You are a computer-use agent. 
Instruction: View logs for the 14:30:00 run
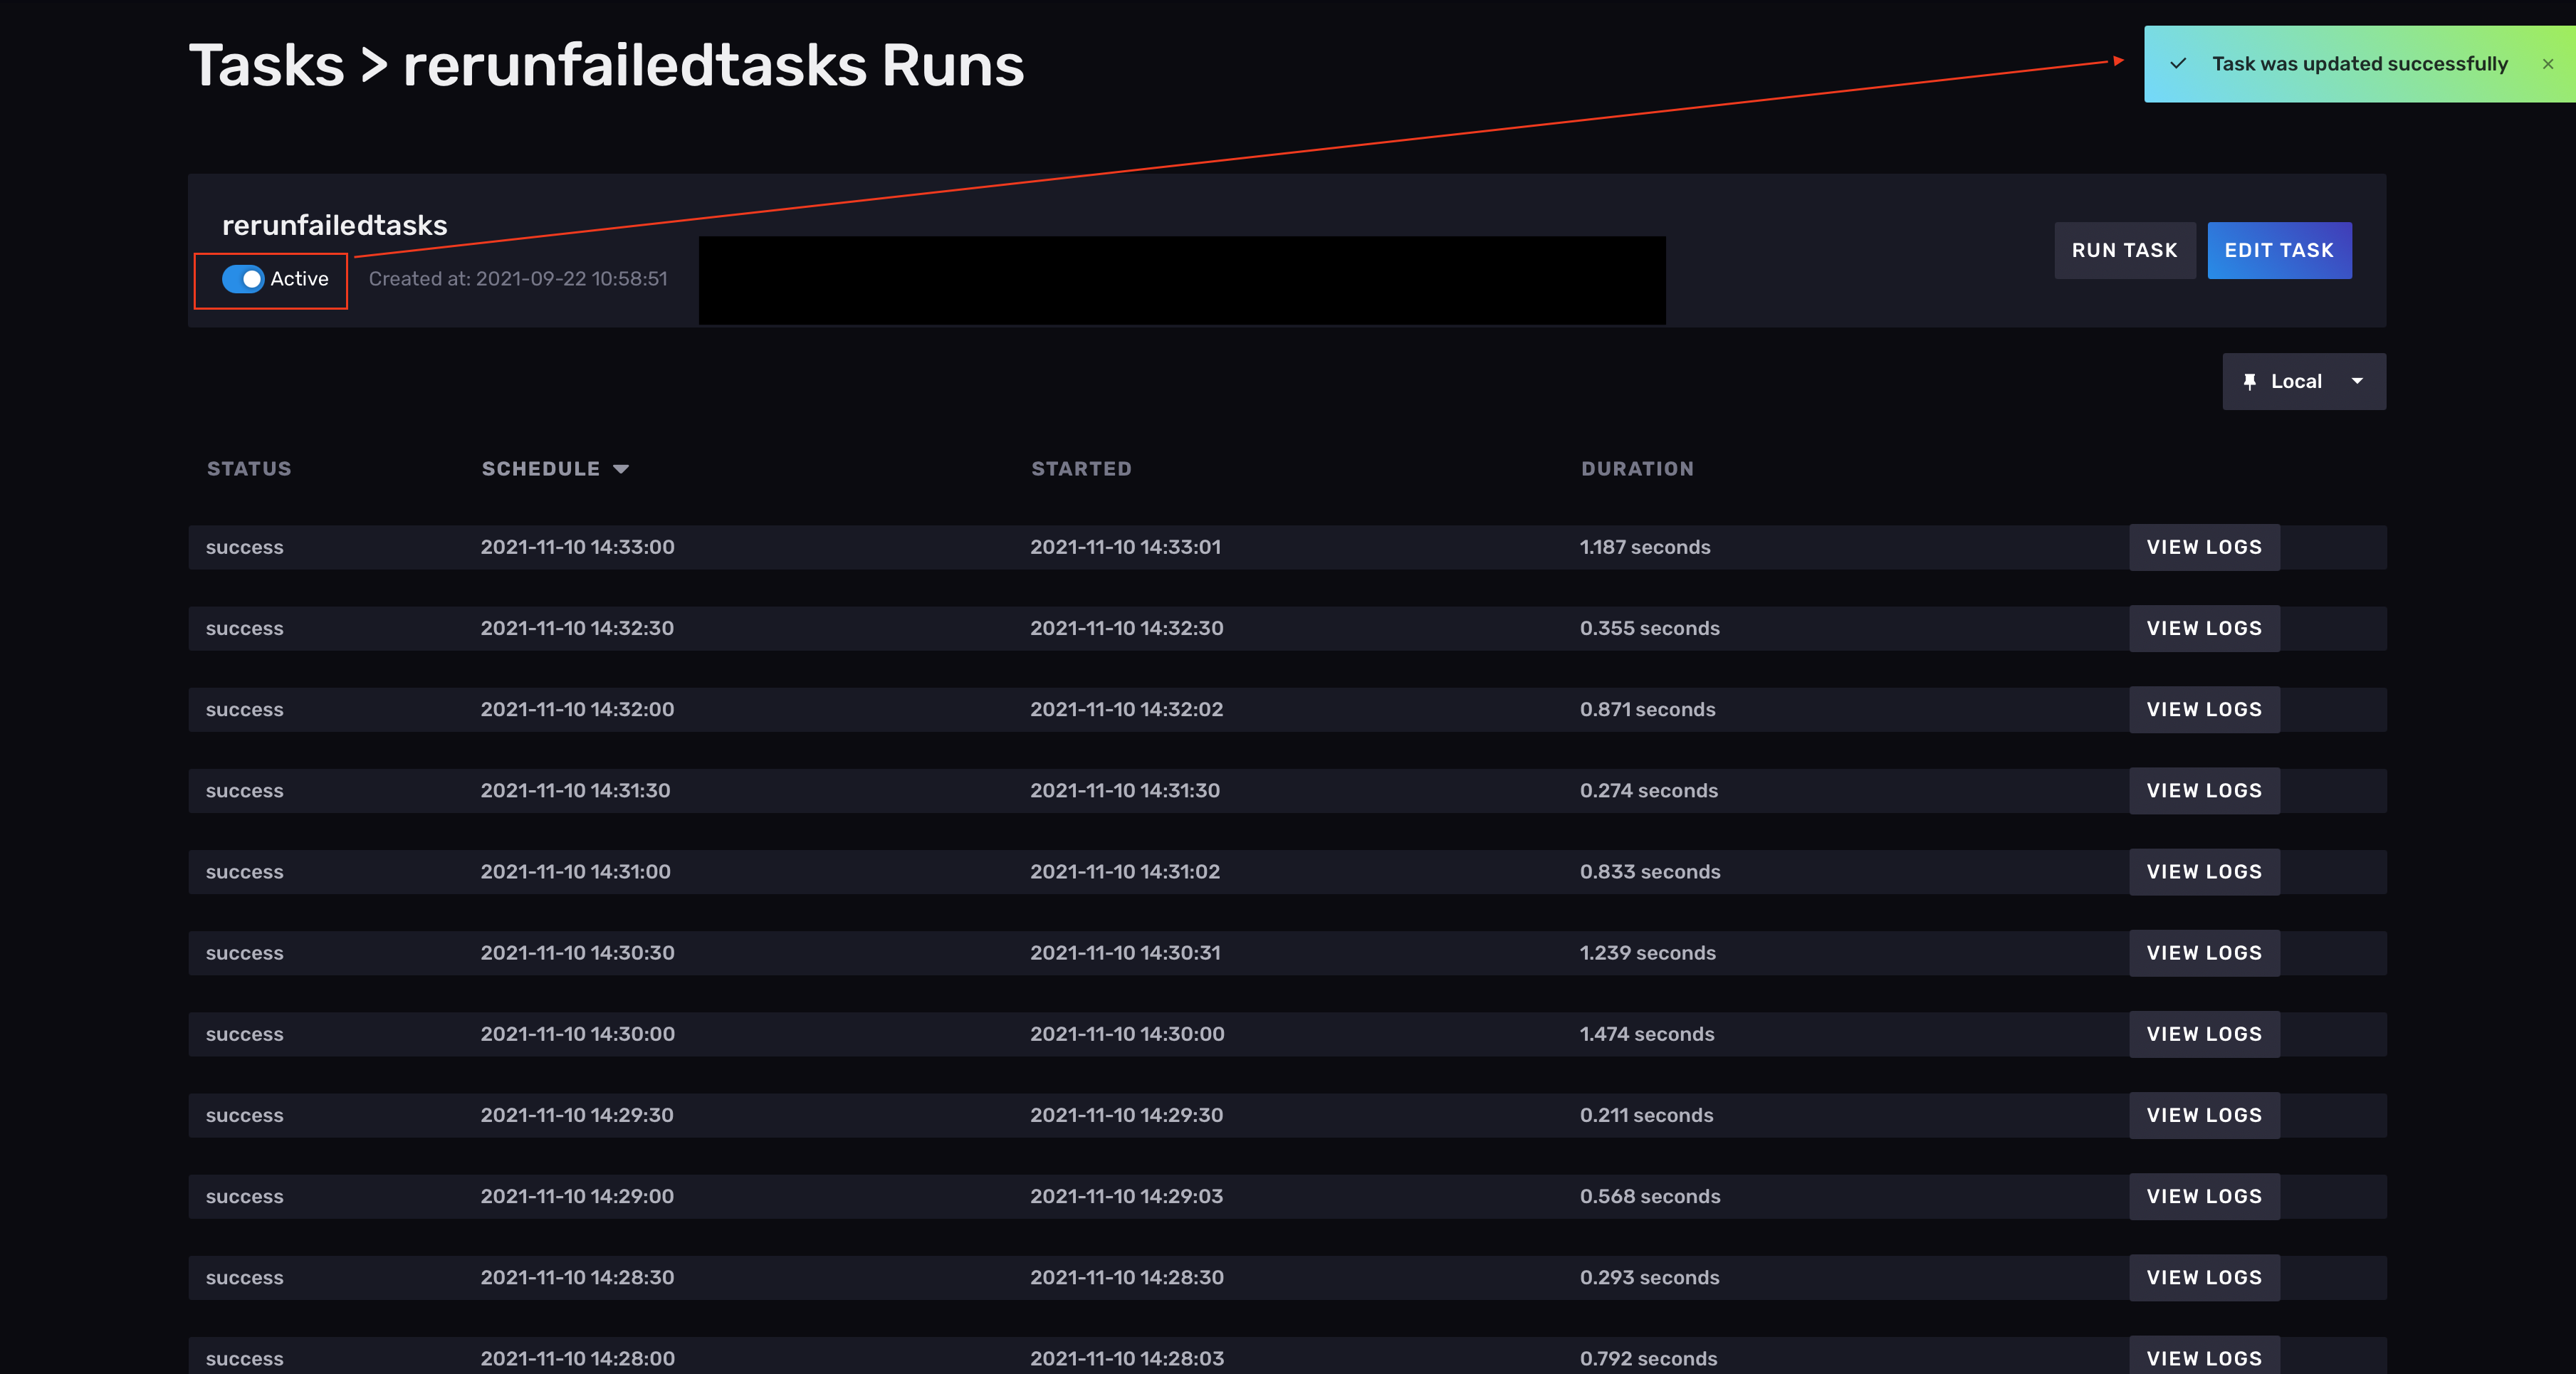coord(2204,1034)
